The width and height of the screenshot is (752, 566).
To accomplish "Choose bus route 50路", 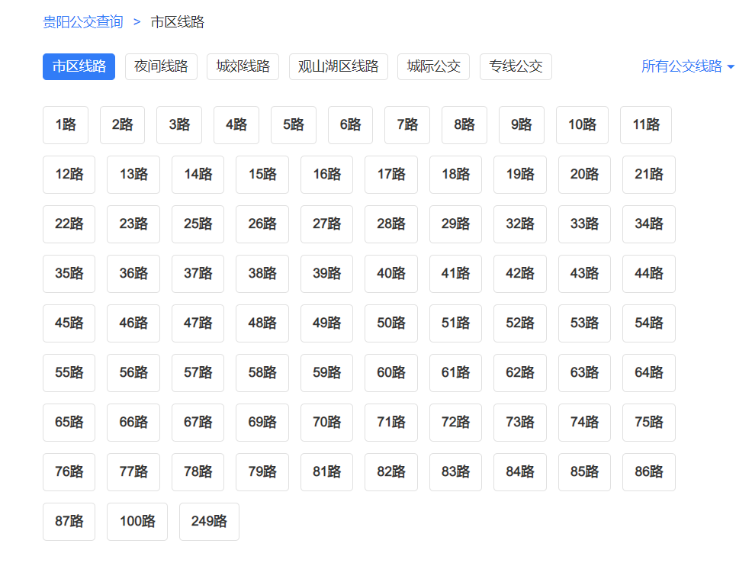I will pyautogui.click(x=390, y=323).
